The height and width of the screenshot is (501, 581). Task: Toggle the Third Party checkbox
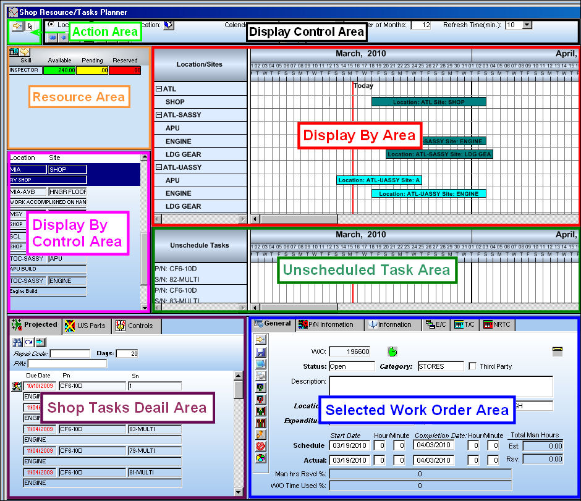[x=472, y=366]
